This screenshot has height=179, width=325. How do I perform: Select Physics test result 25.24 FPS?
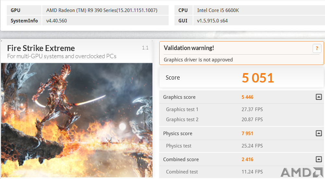(x=252, y=146)
